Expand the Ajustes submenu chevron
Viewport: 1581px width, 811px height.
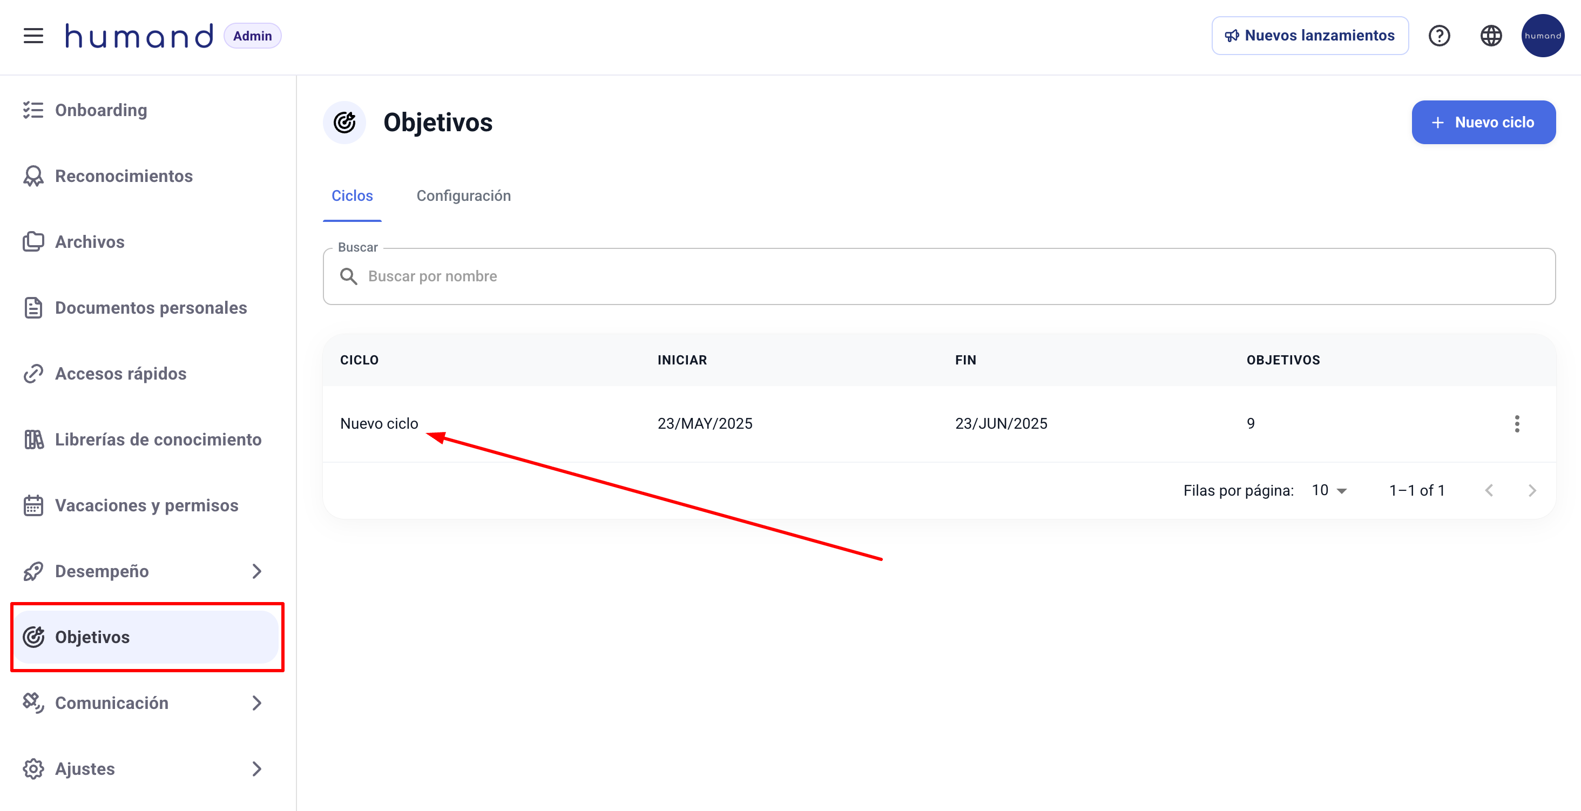pos(256,769)
